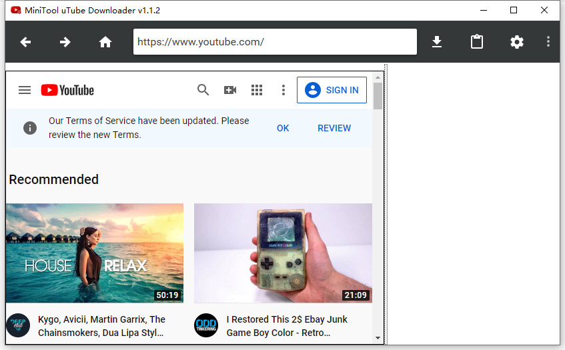Minimize the MiniTool uTube Downloader window

(484, 10)
